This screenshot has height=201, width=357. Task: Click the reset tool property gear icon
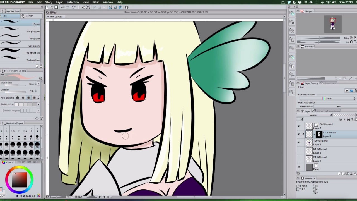click(x=37, y=118)
